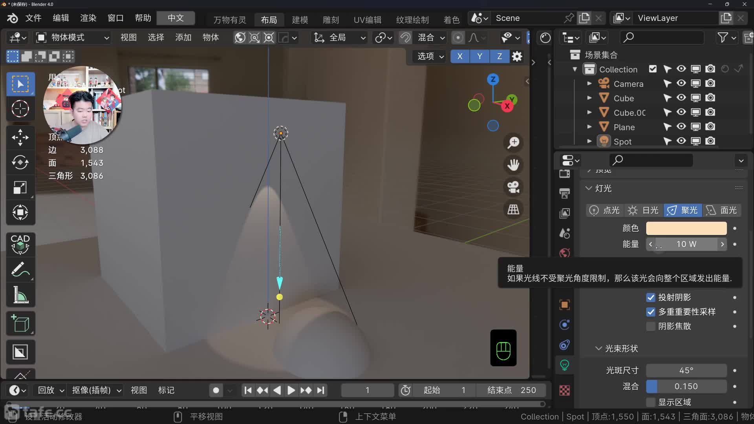Viewport: 754px width, 424px height.
Task: Click the 3D Cursor tool
Action: point(20,109)
